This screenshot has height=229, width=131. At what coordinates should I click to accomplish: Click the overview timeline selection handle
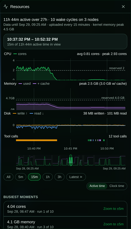click(x=71, y=160)
